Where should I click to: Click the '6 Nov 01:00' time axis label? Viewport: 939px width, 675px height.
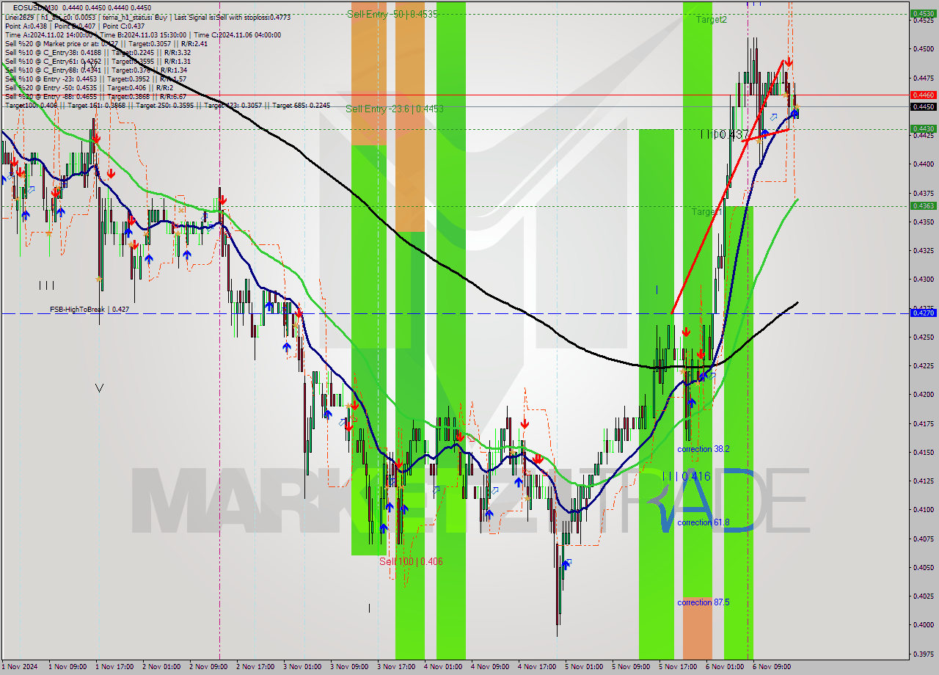click(725, 667)
